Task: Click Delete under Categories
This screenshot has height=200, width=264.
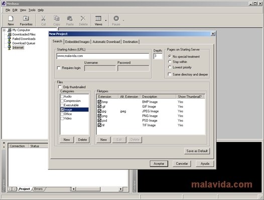Action: tap(82, 140)
